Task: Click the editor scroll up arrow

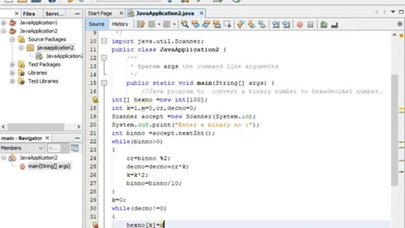Action: 394,35
